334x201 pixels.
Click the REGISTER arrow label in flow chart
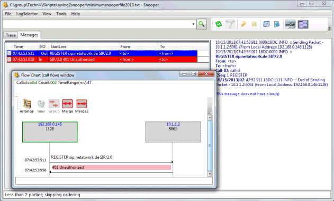tap(82, 157)
